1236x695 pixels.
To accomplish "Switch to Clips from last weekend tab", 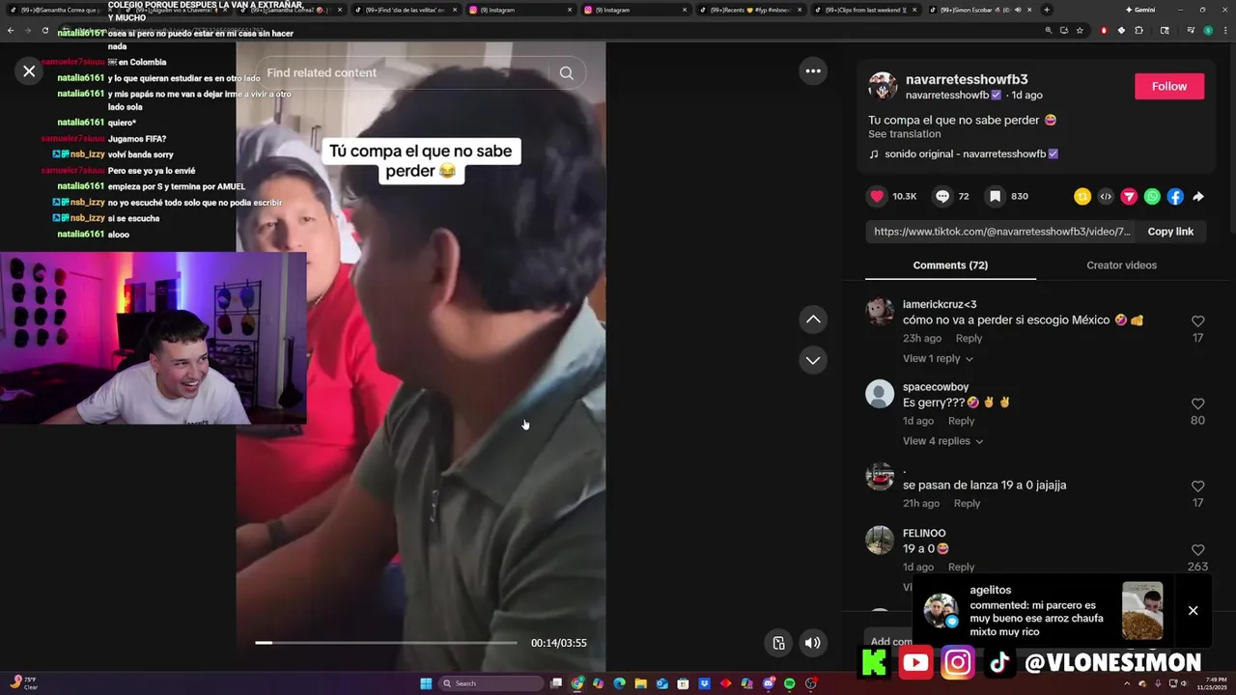I will tap(866, 10).
